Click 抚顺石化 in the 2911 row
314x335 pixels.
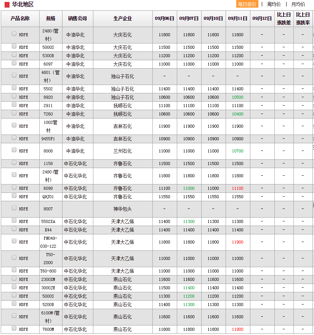(123, 106)
